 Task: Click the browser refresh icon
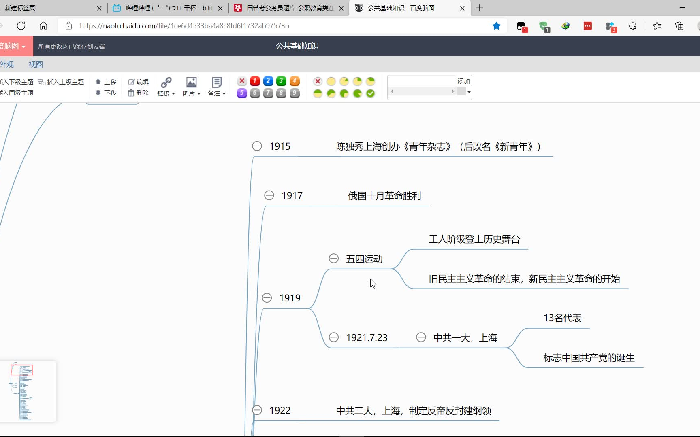[x=21, y=26]
